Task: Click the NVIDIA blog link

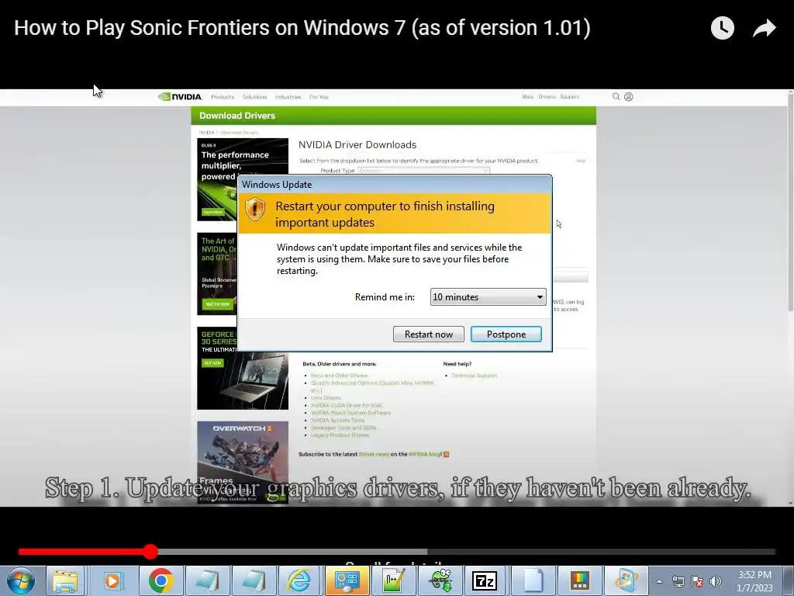Action: tap(425, 454)
